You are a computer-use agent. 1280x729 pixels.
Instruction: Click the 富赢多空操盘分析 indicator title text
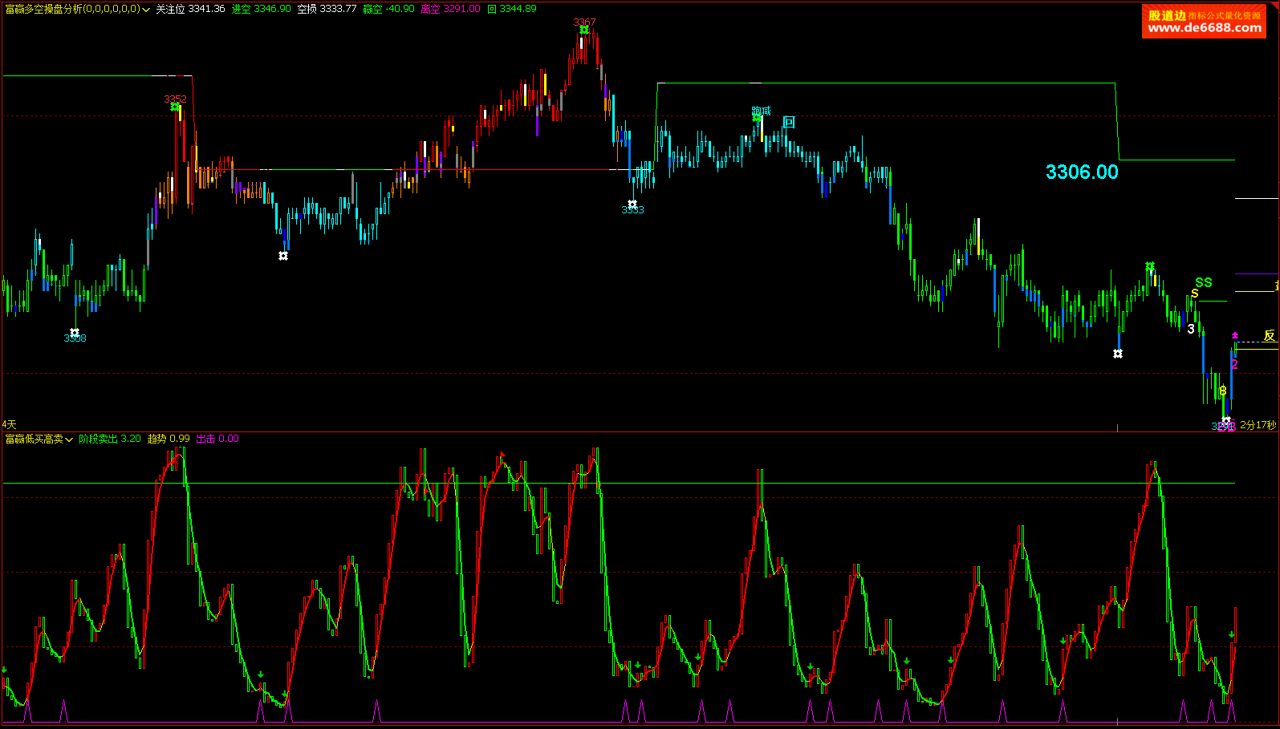click(x=72, y=9)
